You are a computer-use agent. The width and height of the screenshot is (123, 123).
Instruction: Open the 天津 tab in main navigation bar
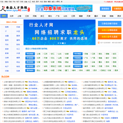pos(88,16)
